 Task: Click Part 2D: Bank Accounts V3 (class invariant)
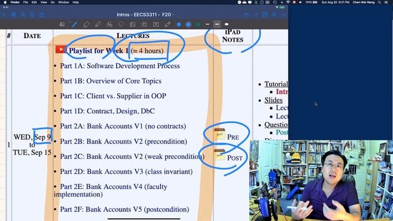point(126,172)
